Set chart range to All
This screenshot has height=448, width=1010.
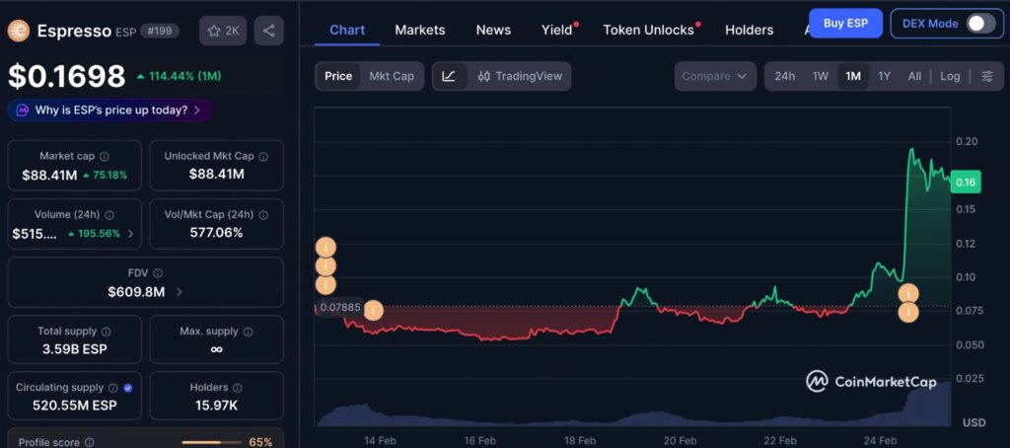coord(914,76)
